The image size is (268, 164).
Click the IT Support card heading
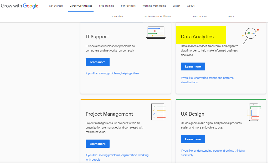(x=97, y=37)
